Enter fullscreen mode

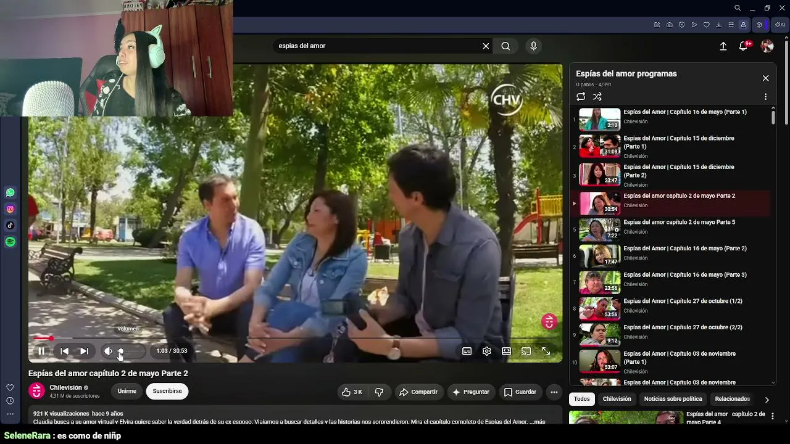(x=546, y=351)
